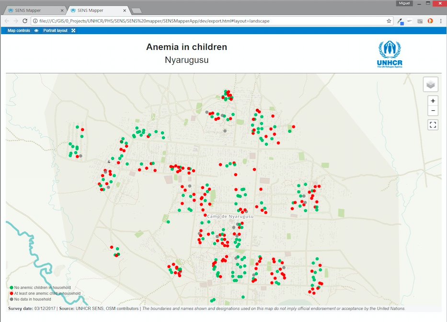The image size is (447, 322).
Task: Open the Miguel profile button
Action: click(x=405, y=3)
